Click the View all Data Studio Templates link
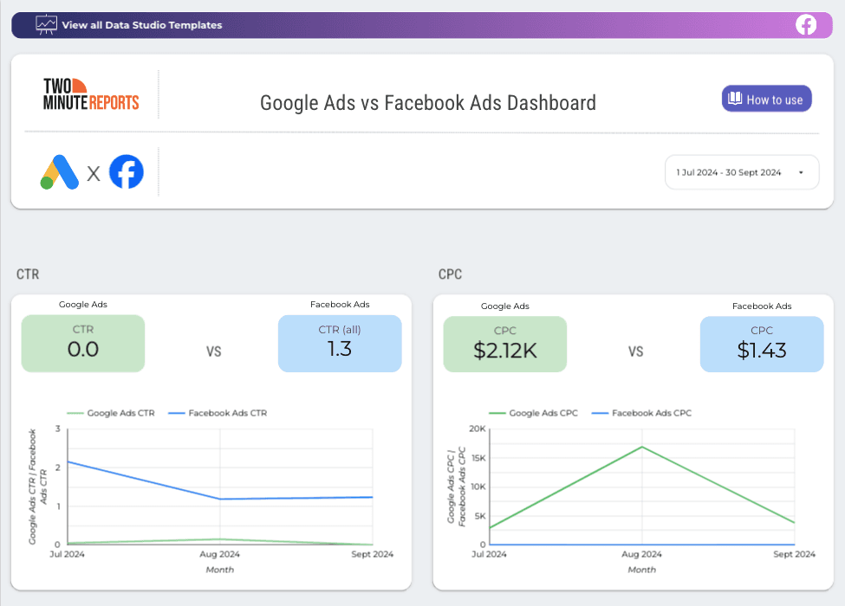 coord(141,25)
